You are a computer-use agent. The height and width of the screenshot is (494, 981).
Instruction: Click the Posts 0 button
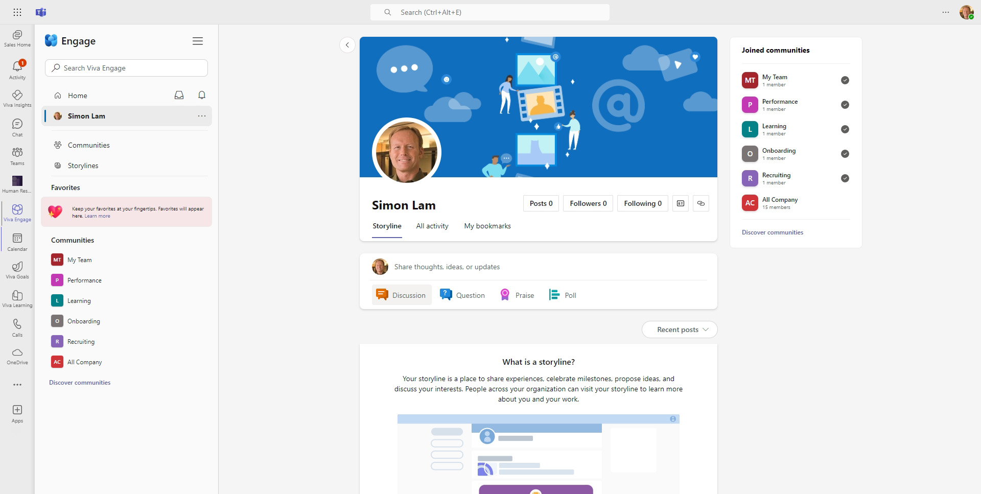pos(541,203)
